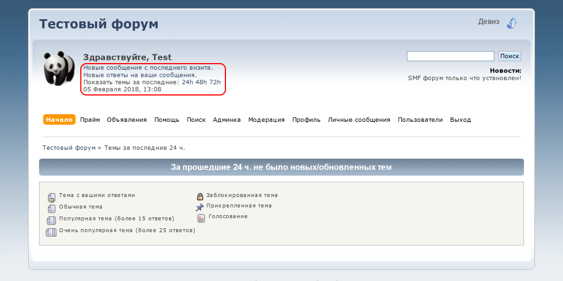This screenshot has height=281, width=563.
Task: Go to 'Тестовый форум' breadcrumb link
Action: pyautogui.click(x=69, y=148)
